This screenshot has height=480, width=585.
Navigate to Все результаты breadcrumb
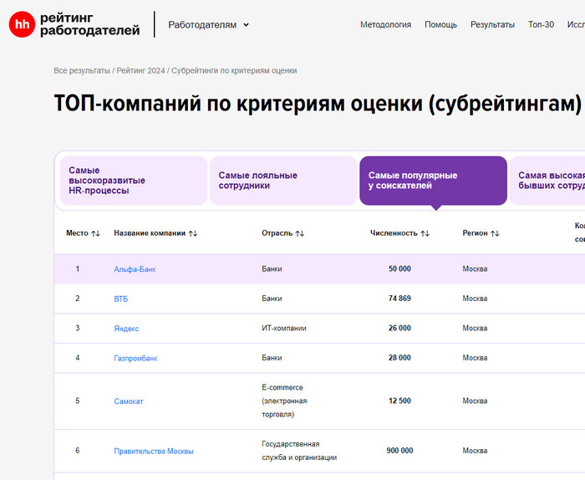pyautogui.click(x=81, y=71)
